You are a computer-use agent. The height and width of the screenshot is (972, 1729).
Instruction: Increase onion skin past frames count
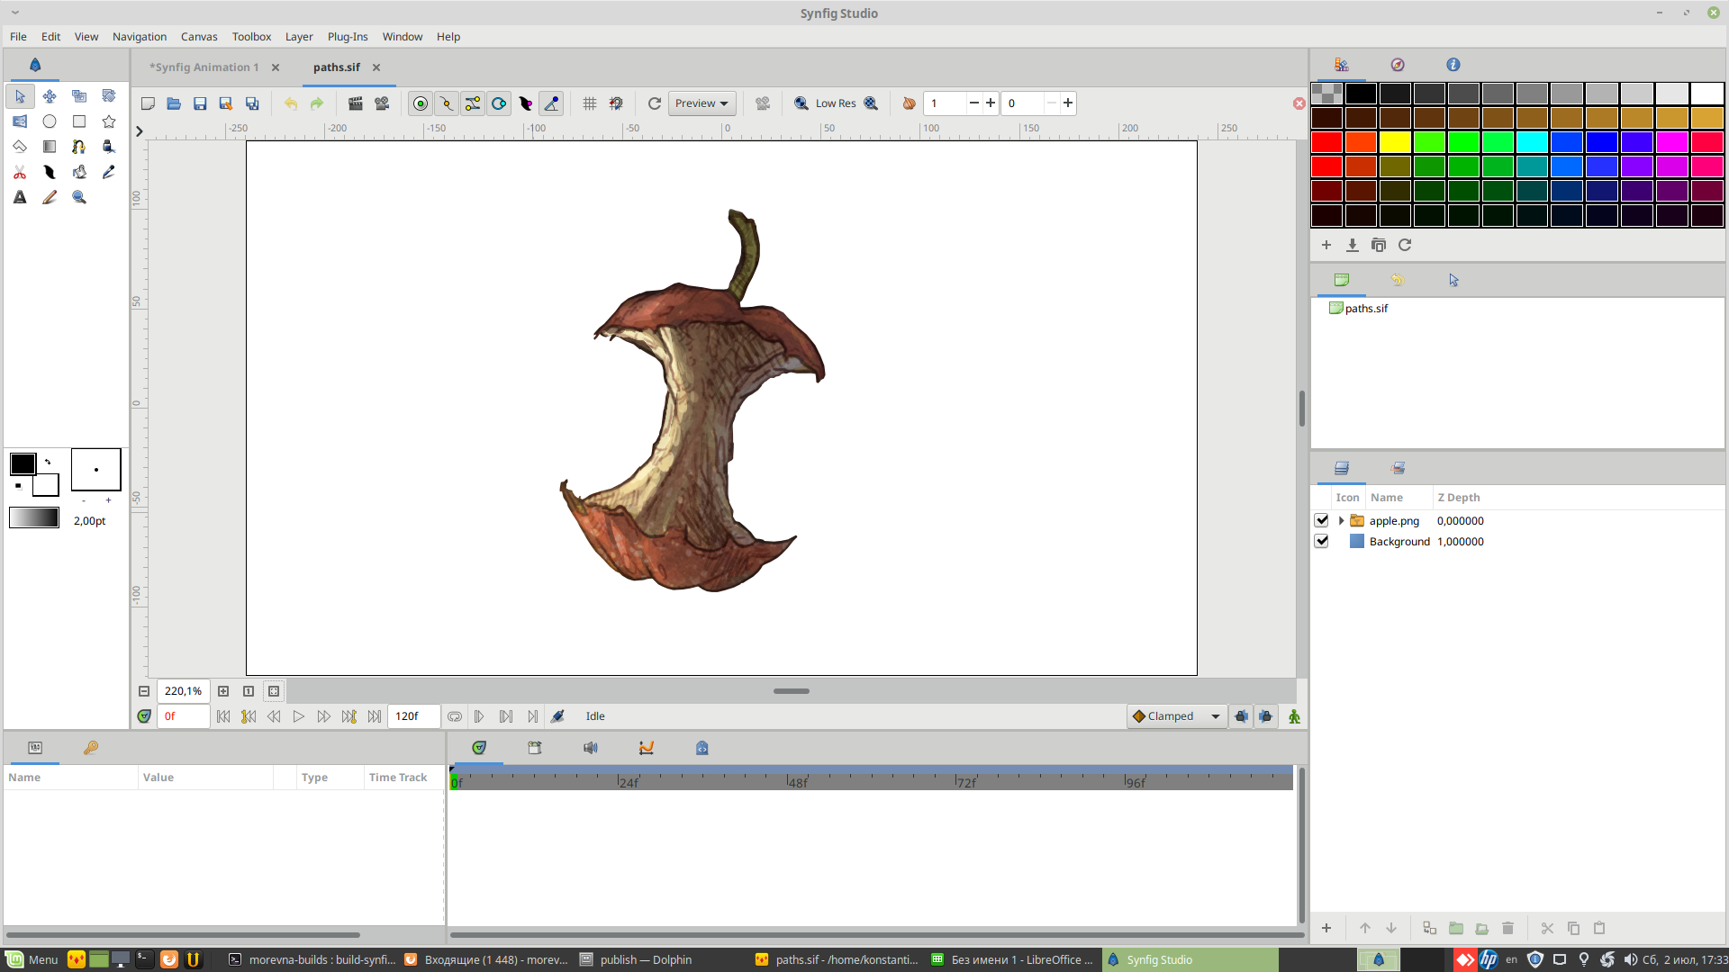pyautogui.click(x=991, y=103)
